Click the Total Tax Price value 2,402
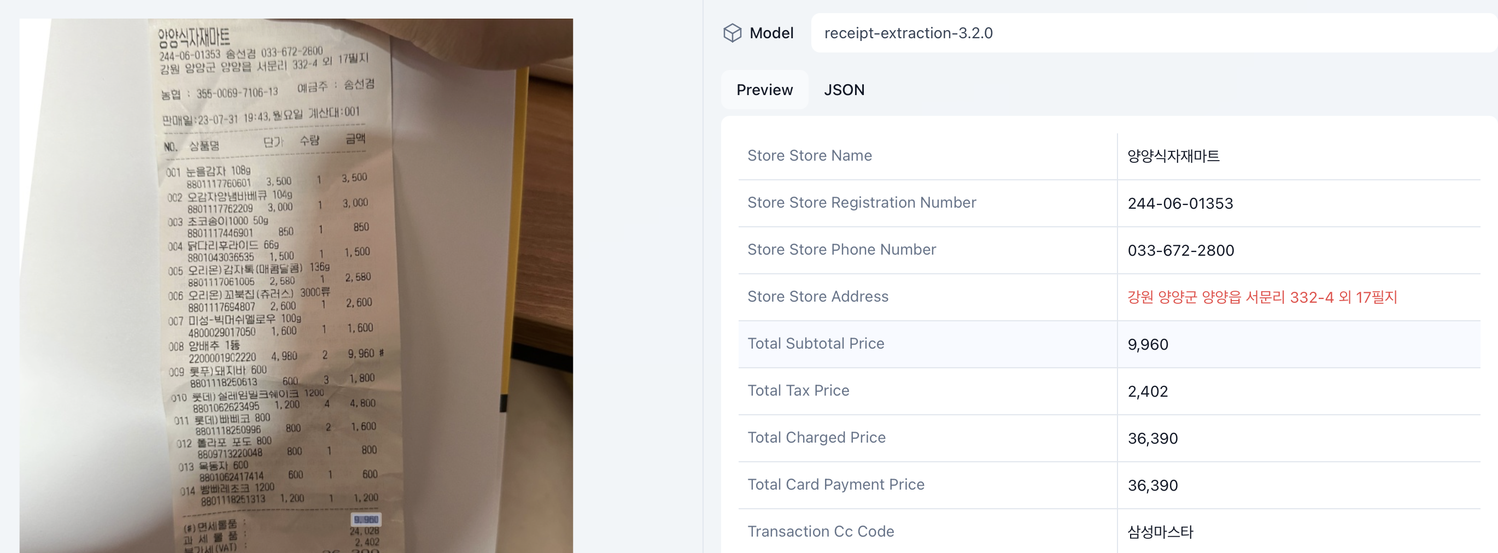This screenshot has height=553, width=1498. [1148, 392]
